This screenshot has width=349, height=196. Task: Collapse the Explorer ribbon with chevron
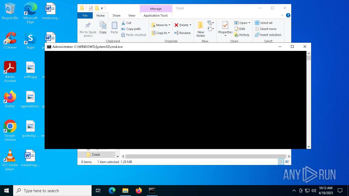(x=282, y=15)
